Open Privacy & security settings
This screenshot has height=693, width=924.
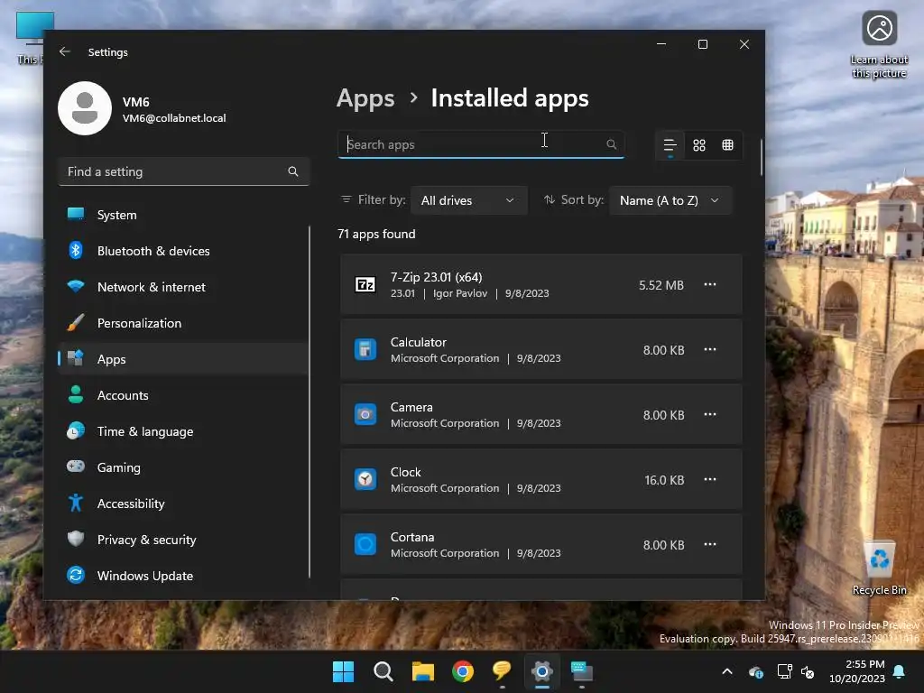[183, 540]
